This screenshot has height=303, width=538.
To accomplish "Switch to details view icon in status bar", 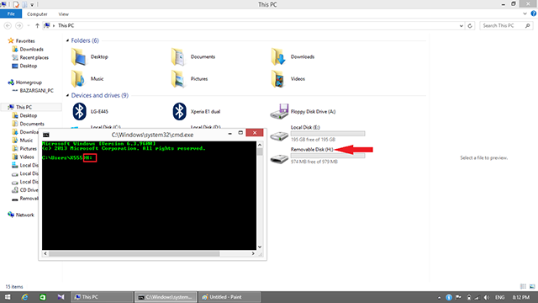I will [523, 286].
